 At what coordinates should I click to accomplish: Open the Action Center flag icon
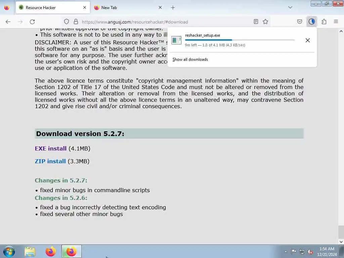tap(294, 251)
